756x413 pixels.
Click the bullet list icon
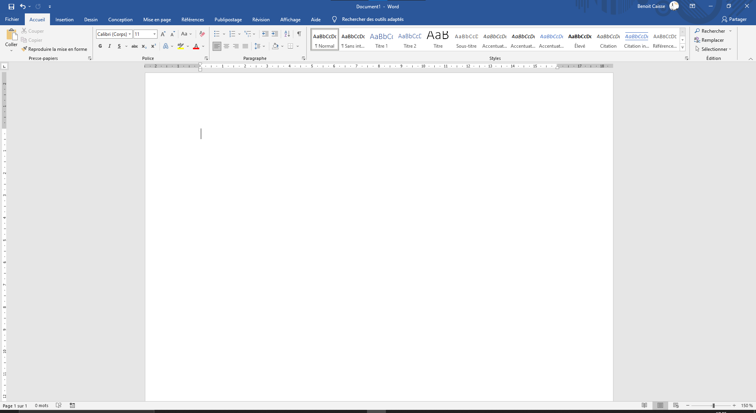tap(217, 34)
